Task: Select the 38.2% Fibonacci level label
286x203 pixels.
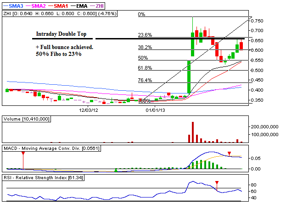Action: coord(145,47)
